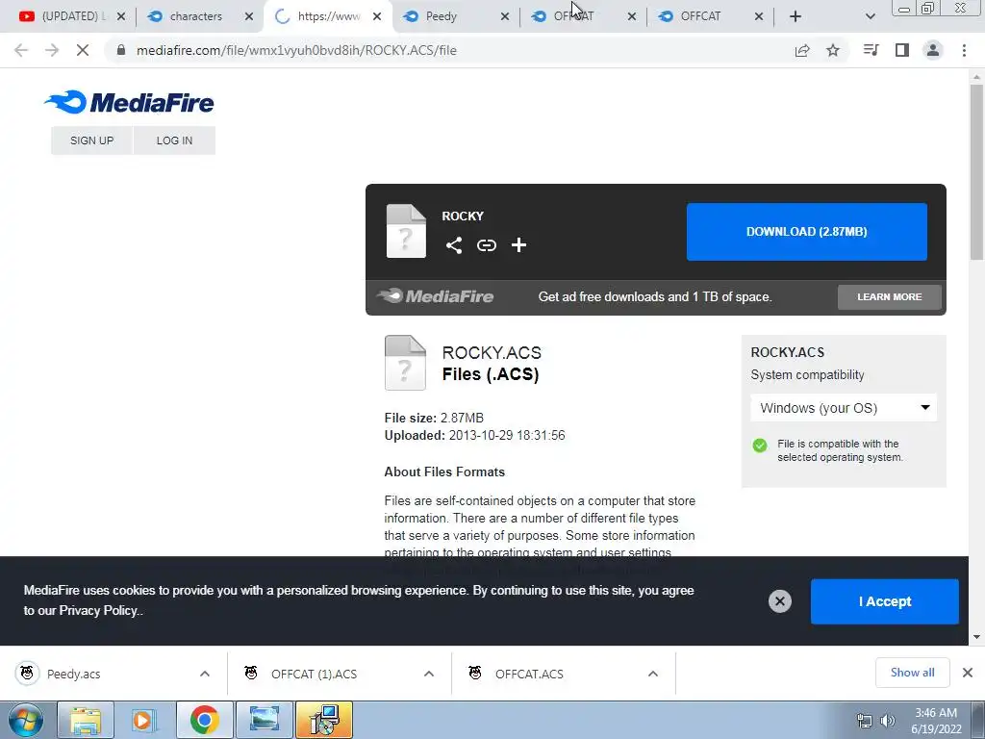This screenshot has height=739, width=985.
Task: Toggle the browser side panel icon
Action: (x=902, y=50)
